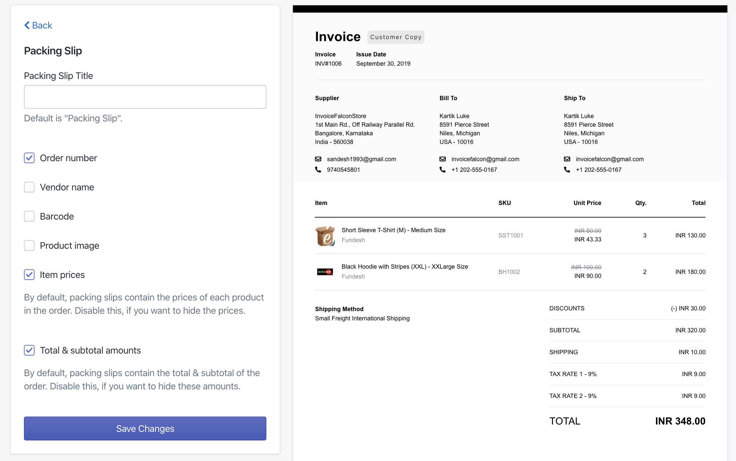Click the Bill To envelope icon
Viewport: 736px width, 461px height.
tap(442, 159)
